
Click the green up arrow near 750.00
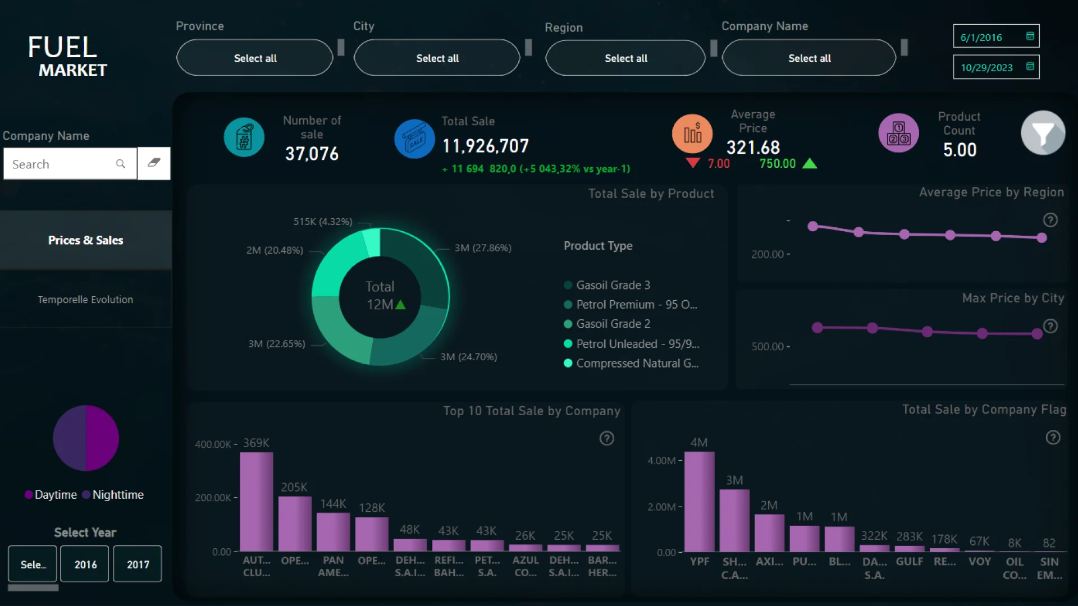pyautogui.click(x=809, y=163)
